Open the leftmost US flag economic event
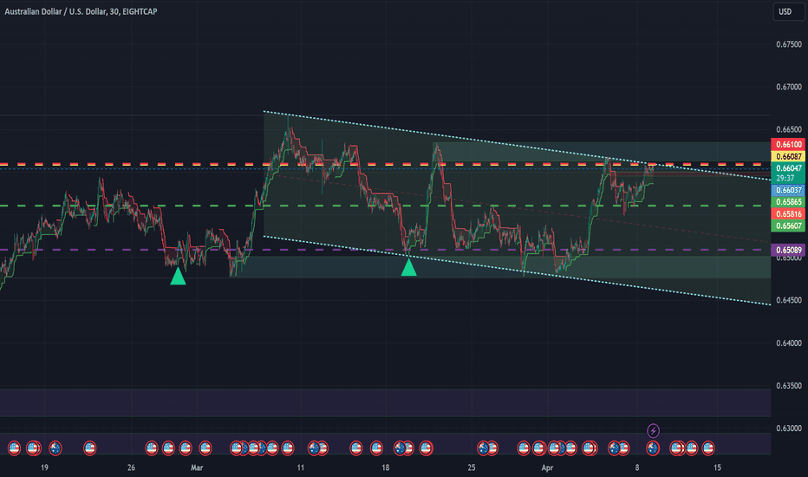 [15, 448]
